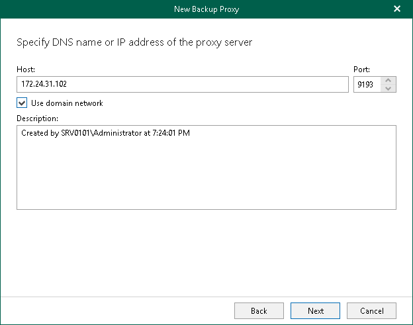
Task: Click the 'Specify DNS name or IP address' heading
Action: pos(134,42)
